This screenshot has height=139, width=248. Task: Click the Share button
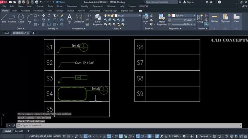tap(60, 2)
